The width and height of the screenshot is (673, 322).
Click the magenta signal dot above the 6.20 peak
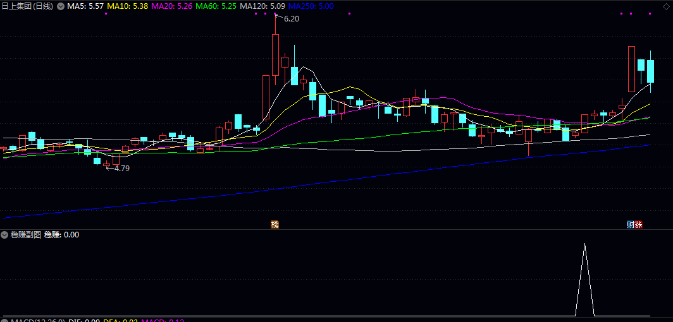pyautogui.click(x=275, y=13)
